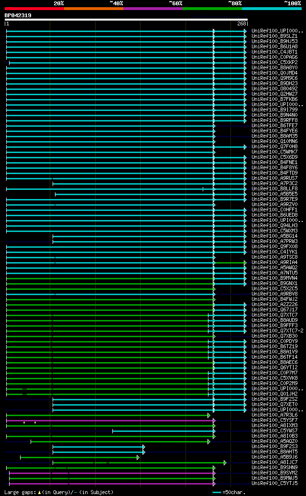This screenshot has height=496, width=306.
Task: Click the green ~80% legend segment
Action: tap(212, 9)
